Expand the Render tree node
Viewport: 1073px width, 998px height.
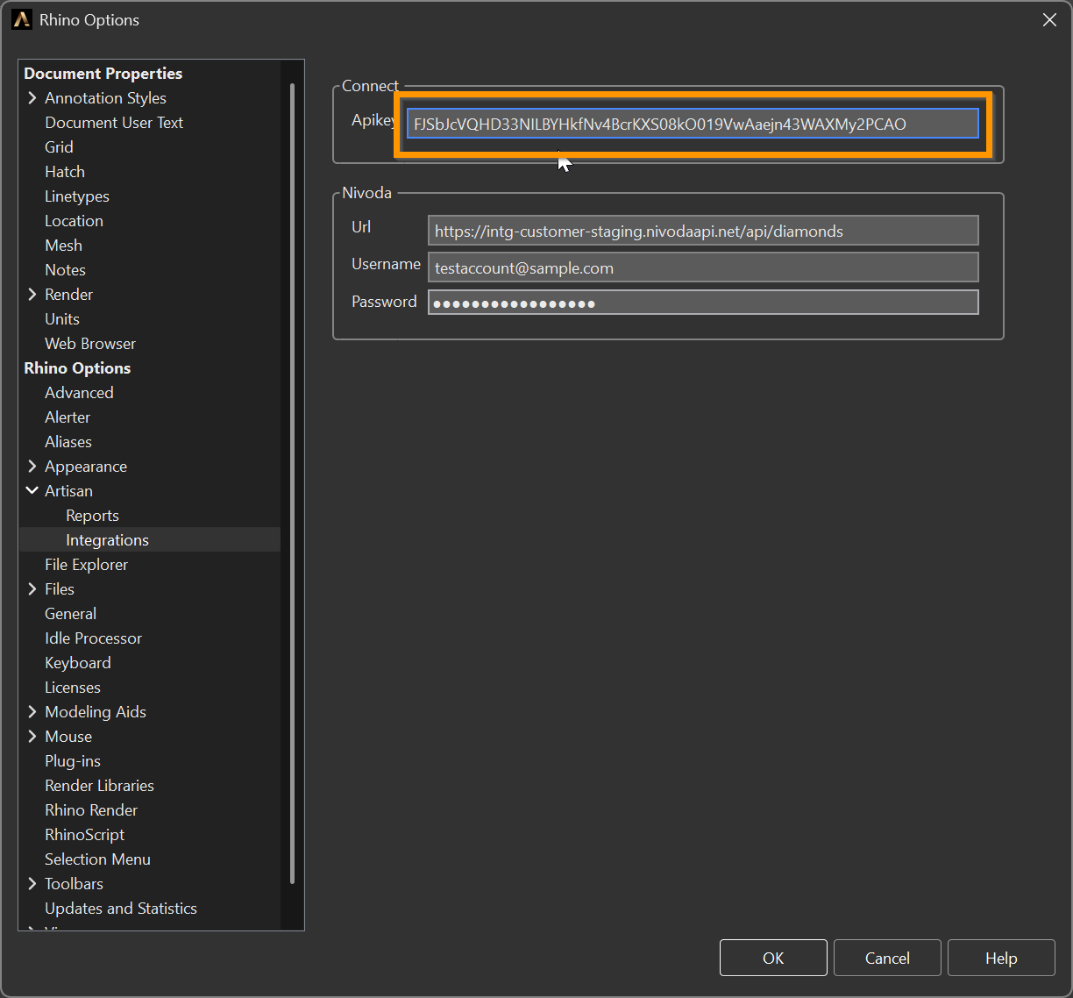pyautogui.click(x=32, y=295)
